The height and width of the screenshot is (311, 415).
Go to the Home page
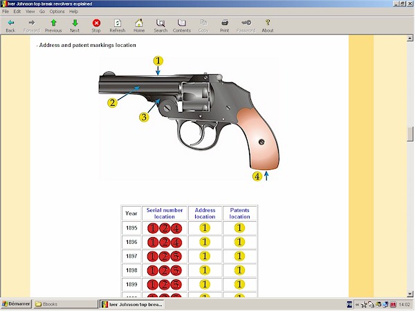click(139, 26)
